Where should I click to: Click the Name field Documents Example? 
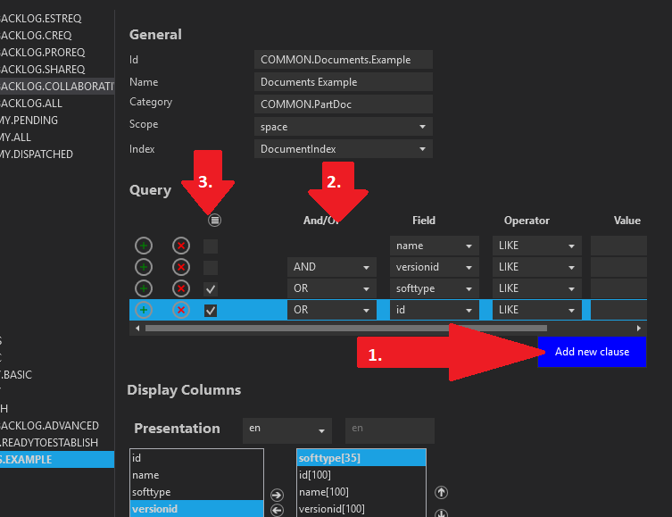[344, 82]
